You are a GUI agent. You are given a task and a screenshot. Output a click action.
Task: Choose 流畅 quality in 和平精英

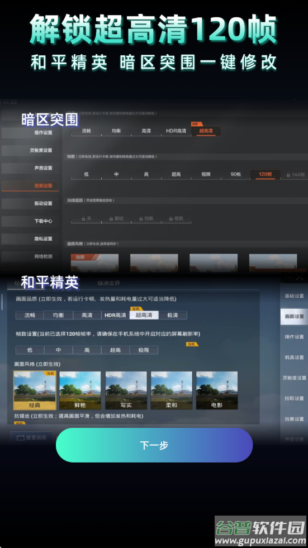click(x=30, y=315)
